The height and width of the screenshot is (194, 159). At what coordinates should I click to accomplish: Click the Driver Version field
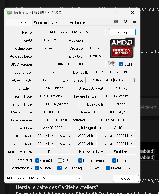[x=85, y=120]
